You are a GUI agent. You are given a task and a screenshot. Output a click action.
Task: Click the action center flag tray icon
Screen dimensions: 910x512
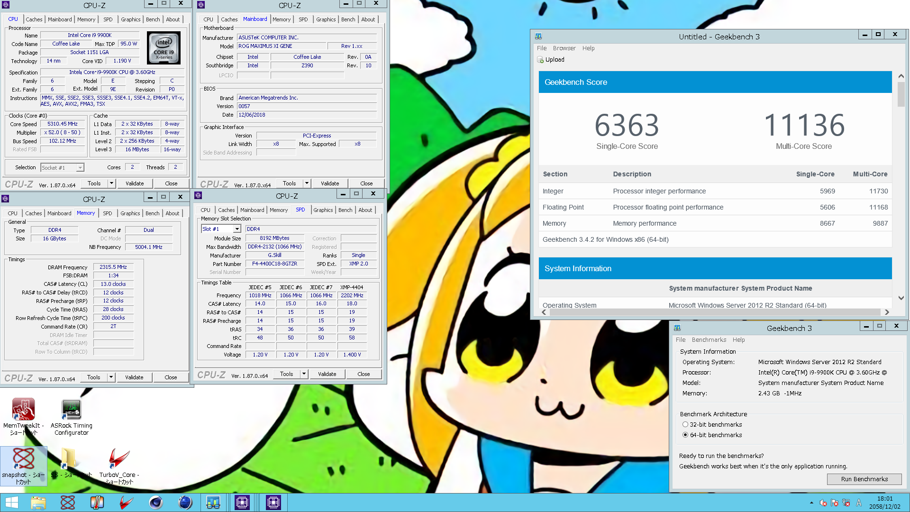pos(835,503)
